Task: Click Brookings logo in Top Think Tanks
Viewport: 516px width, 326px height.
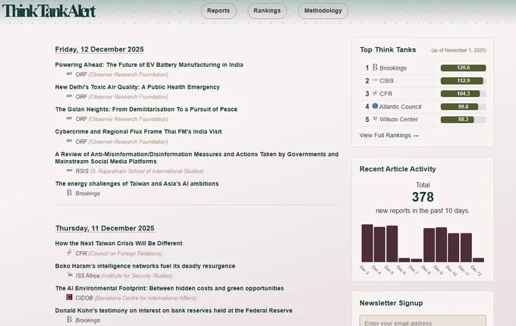Action: [x=375, y=67]
